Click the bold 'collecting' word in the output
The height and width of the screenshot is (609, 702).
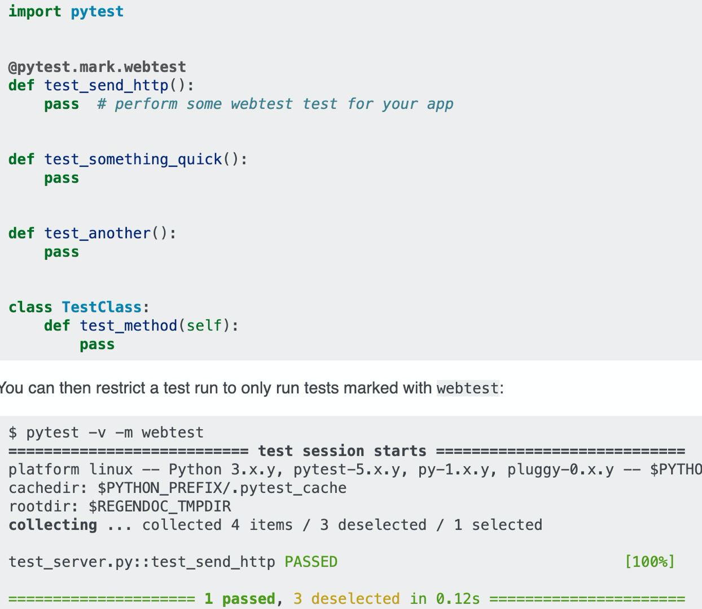52,525
